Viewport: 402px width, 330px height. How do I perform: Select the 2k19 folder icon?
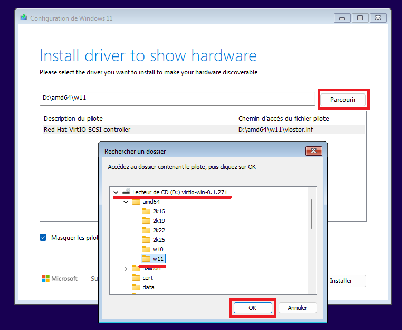(x=146, y=221)
